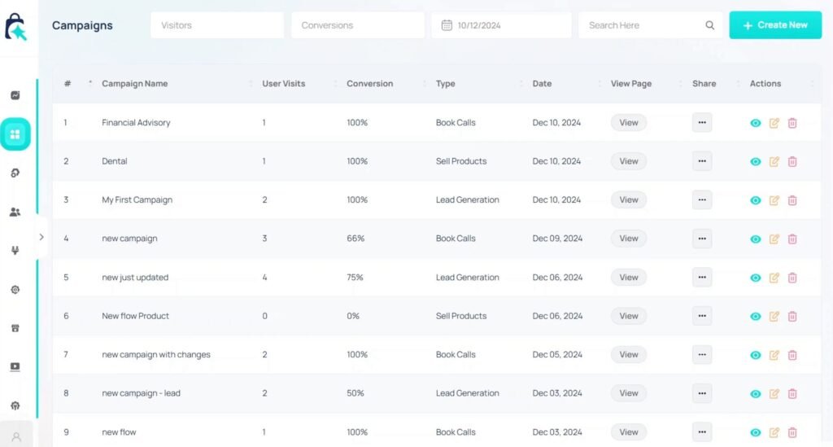The height and width of the screenshot is (447, 833).
Task: Expand the sidebar with the chevron arrow
Action: click(x=41, y=237)
